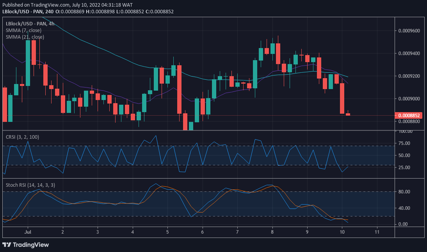
Task: Click the 0.0009400 price axis label
Action: pyautogui.click(x=409, y=53)
